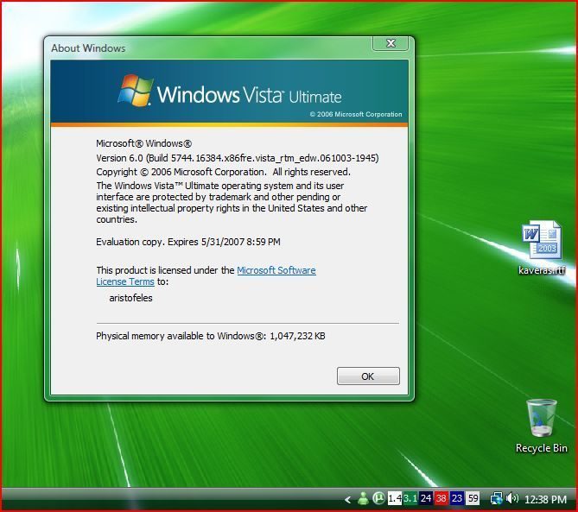Click the green 3.1 tray indicator
Viewport: 578px width, 512px height.
pos(410,499)
